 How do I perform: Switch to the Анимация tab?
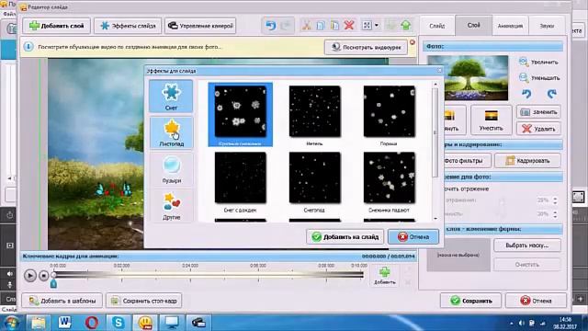point(510,26)
